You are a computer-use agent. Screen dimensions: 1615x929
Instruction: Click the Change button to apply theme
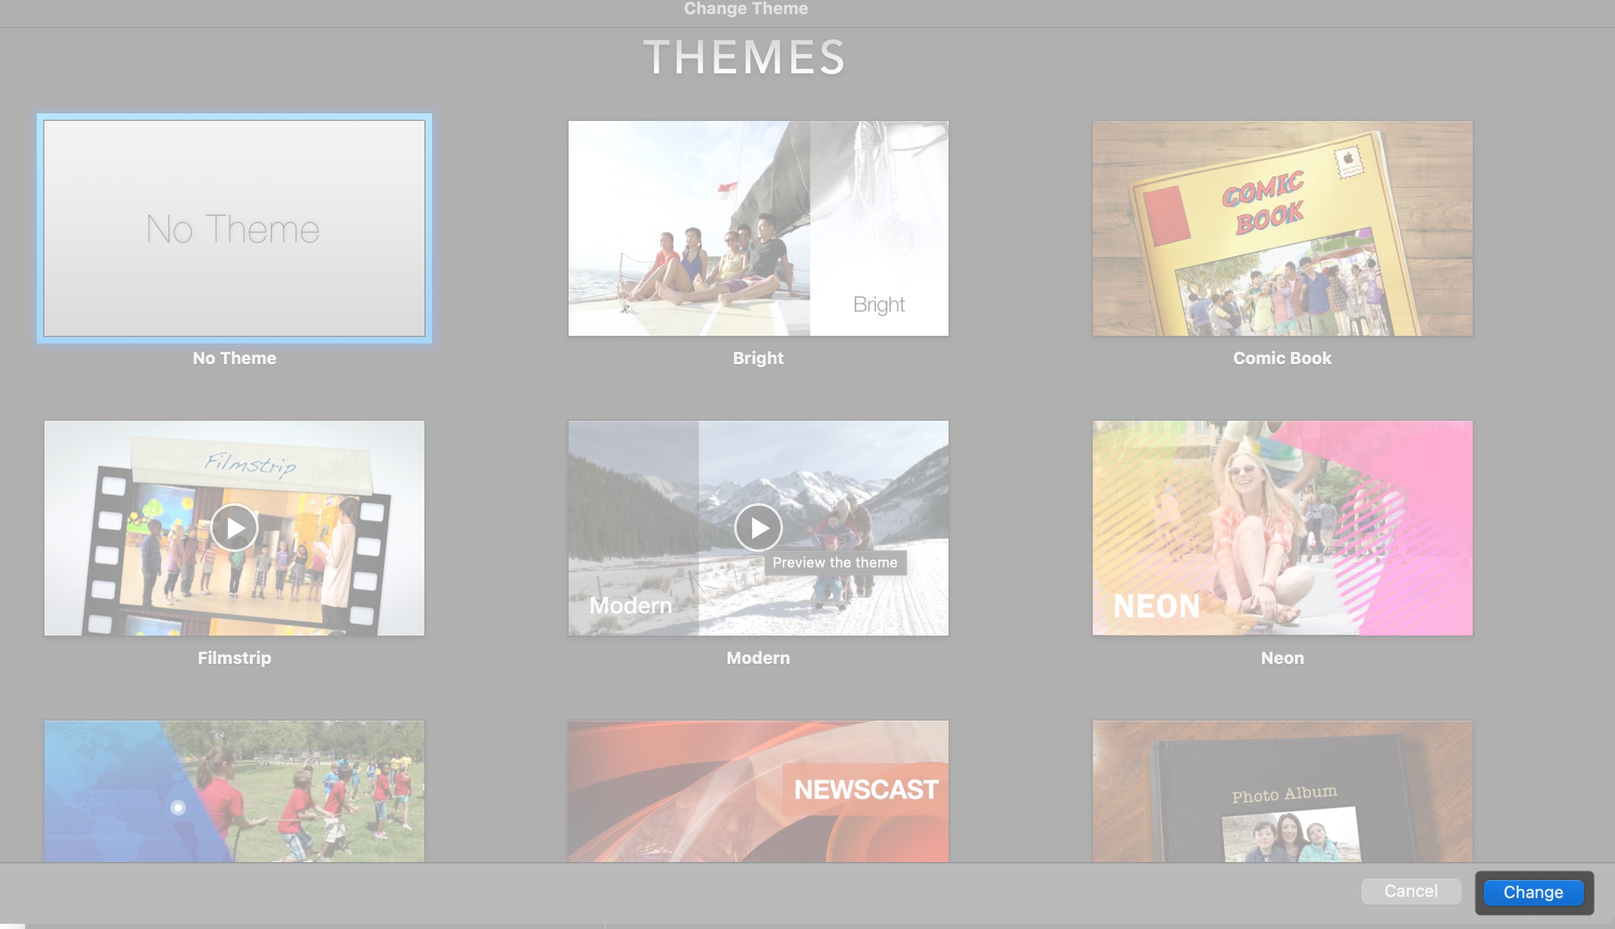coord(1533,892)
